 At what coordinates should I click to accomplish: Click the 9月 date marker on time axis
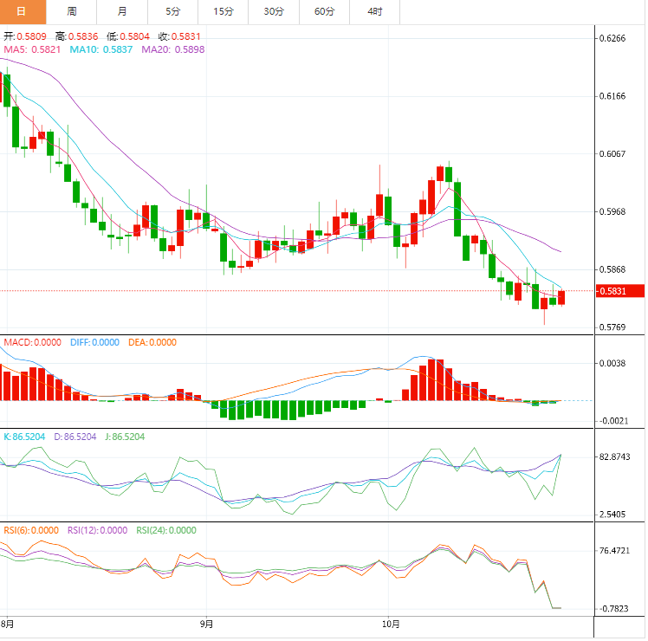206,623
